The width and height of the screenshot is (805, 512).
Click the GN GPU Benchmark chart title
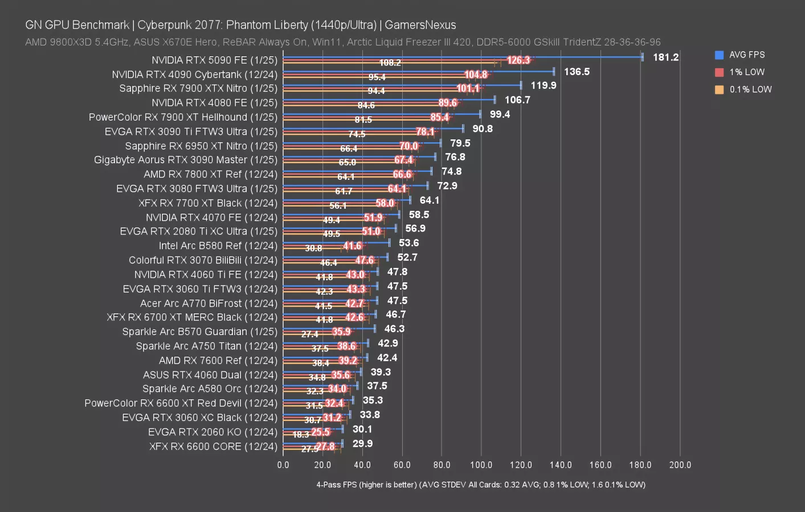[x=239, y=24]
